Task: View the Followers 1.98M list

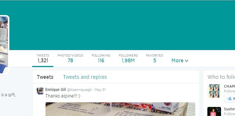Action: point(128,58)
